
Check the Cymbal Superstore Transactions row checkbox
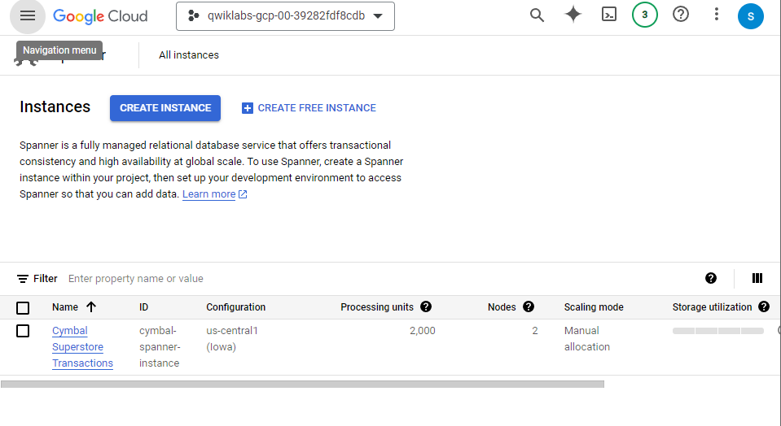[23, 331]
